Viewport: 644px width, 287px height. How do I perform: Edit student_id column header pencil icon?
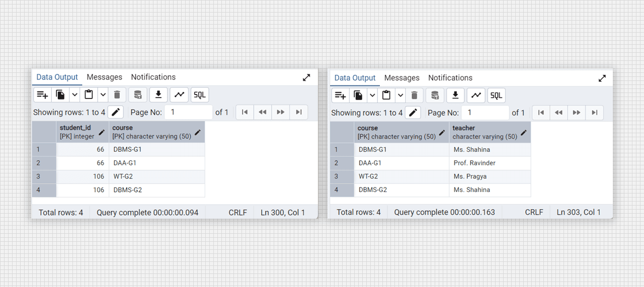click(102, 132)
